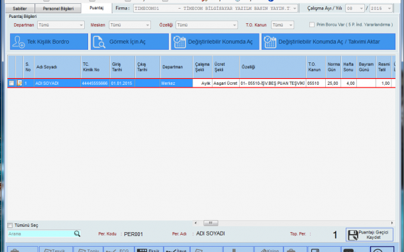Click the 'Merkez' department cell

point(176,84)
